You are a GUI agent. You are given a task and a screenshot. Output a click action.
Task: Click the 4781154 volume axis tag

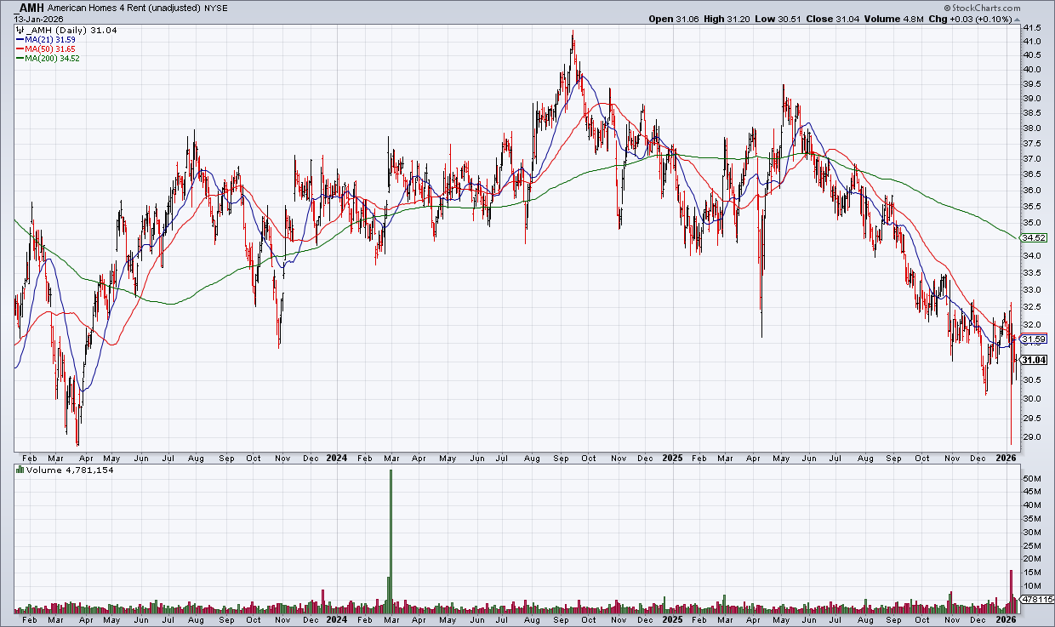(x=1036, y=600)
